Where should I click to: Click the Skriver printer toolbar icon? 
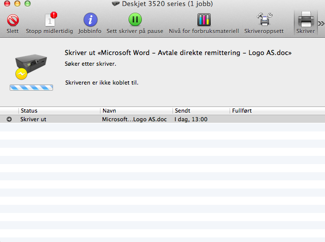pyautogui.click(x=306, y=19)
